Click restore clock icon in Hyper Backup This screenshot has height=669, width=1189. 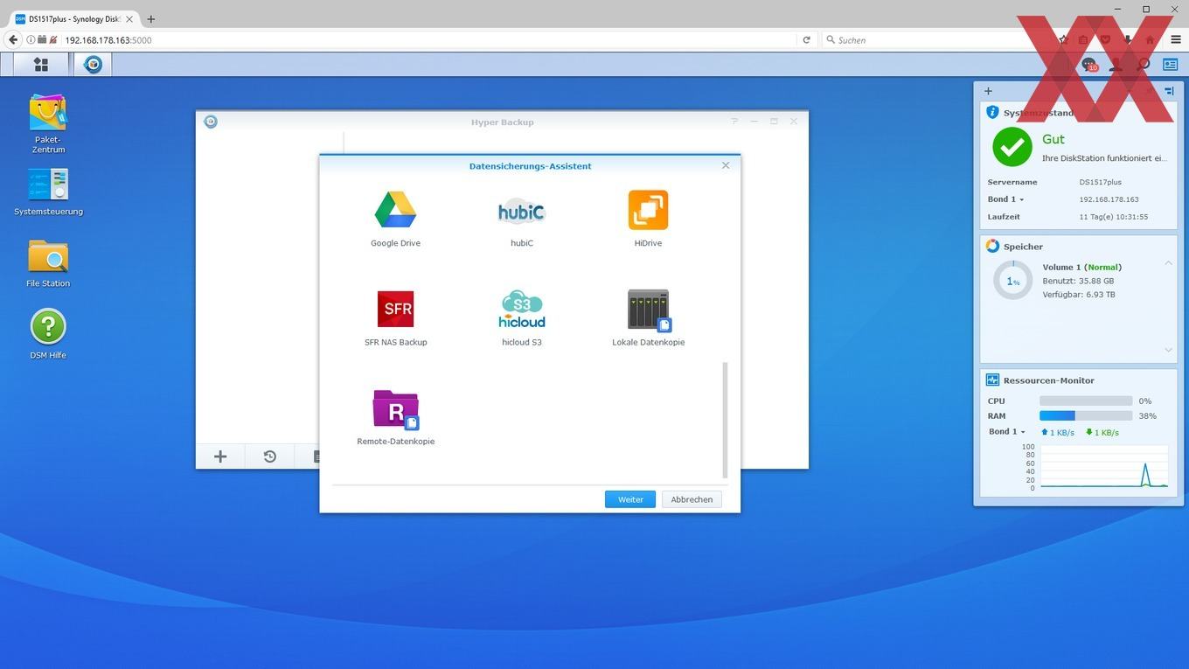[x=270, y=456]
